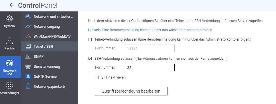Click Zugriffsberechtigung bearbeiten button

[131, 91]
